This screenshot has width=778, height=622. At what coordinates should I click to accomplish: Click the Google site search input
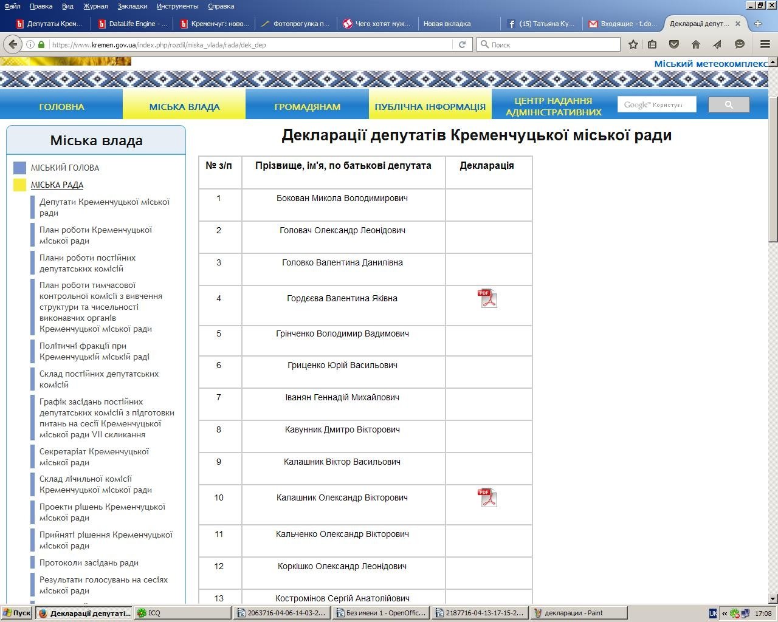click(x=656, y=104)
